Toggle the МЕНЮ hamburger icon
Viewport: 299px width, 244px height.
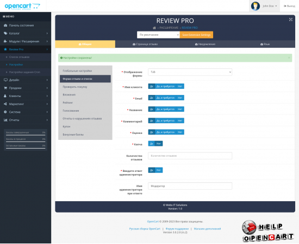[4, 17]
